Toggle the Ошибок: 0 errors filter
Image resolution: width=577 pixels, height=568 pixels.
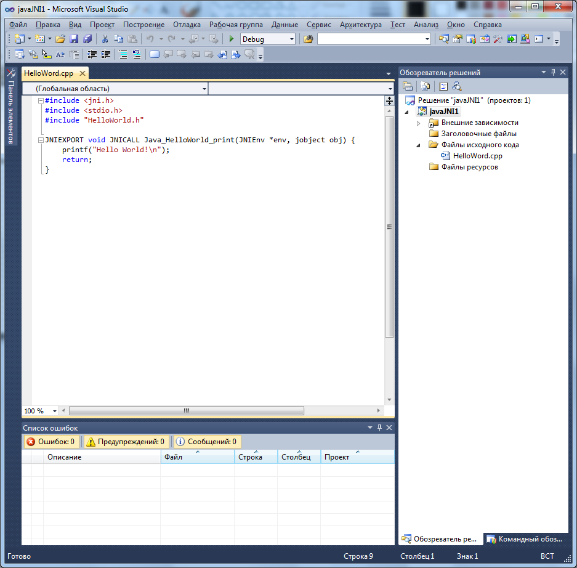(x=51, y=441)
